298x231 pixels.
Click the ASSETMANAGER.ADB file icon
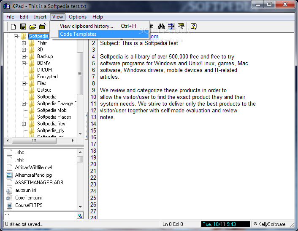(10, 183)
